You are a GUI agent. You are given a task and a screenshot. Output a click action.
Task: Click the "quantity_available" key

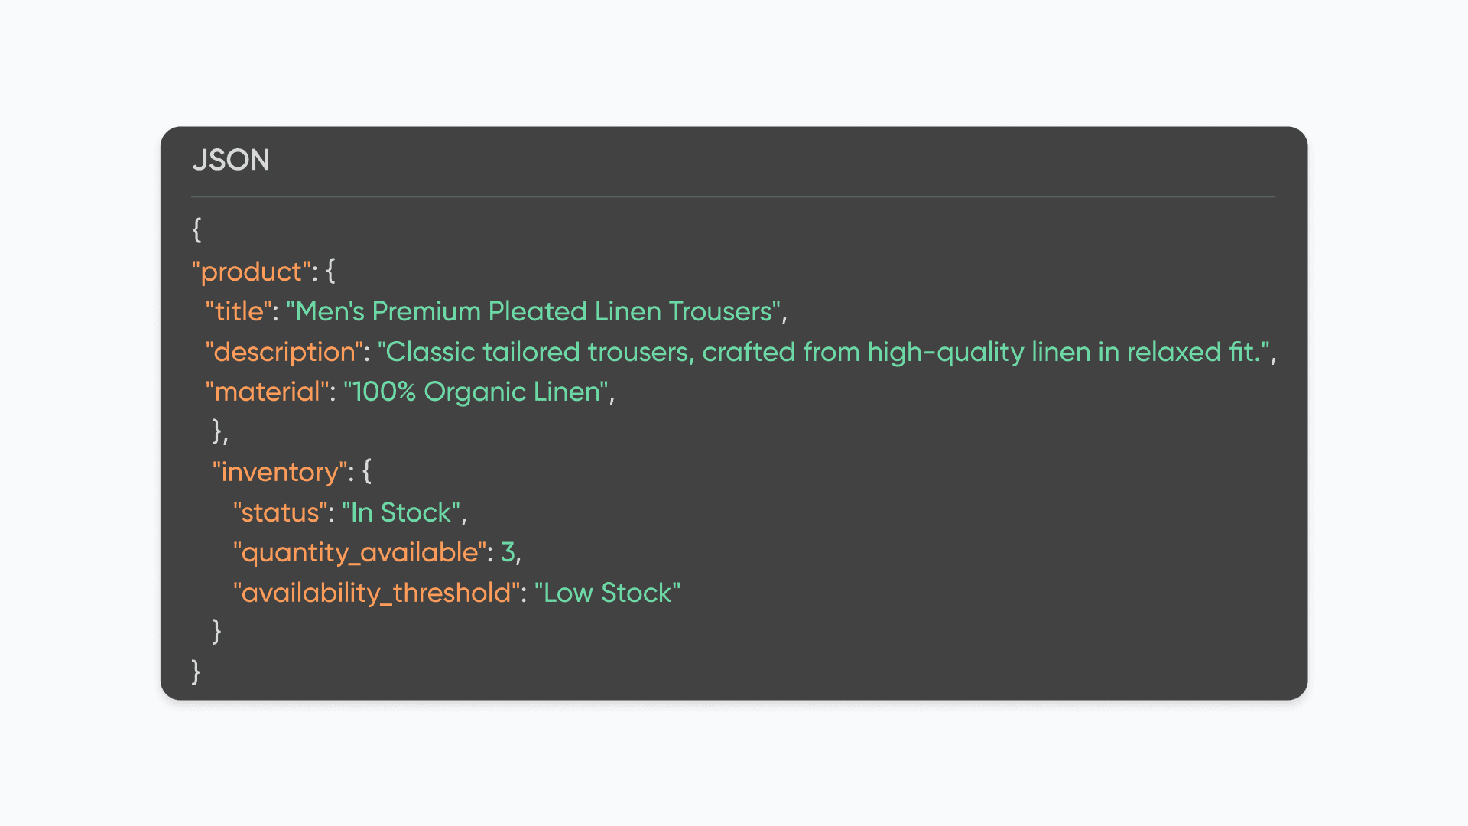click(359, 552)
